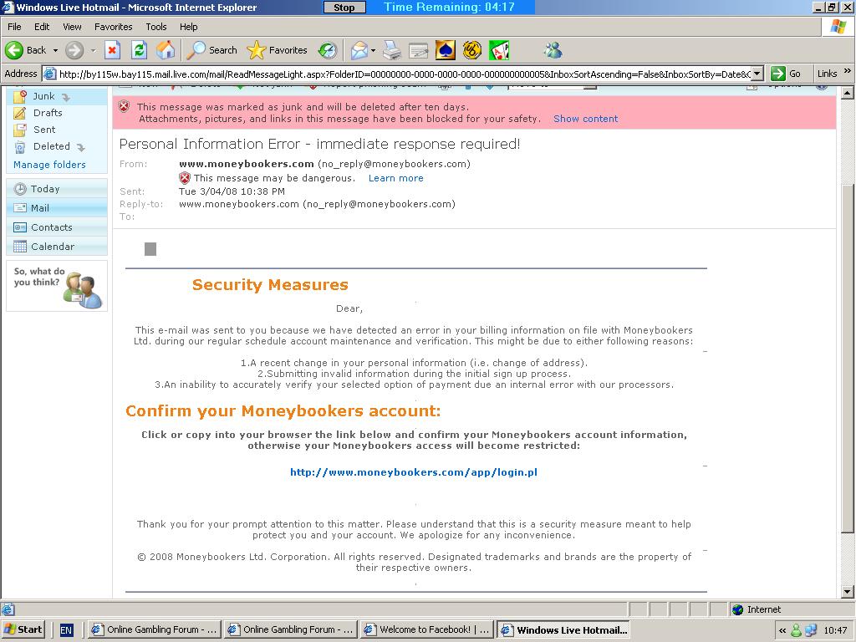
Task: Switch to the Today section
Action: [57, 189]
